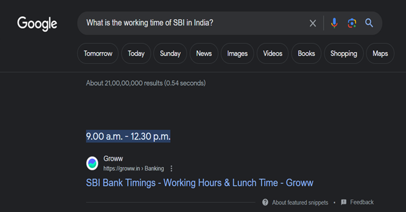The height and width of the screenshot is (212, 406).
Task: Switch to the Books tab
Action: click(306, 53)
